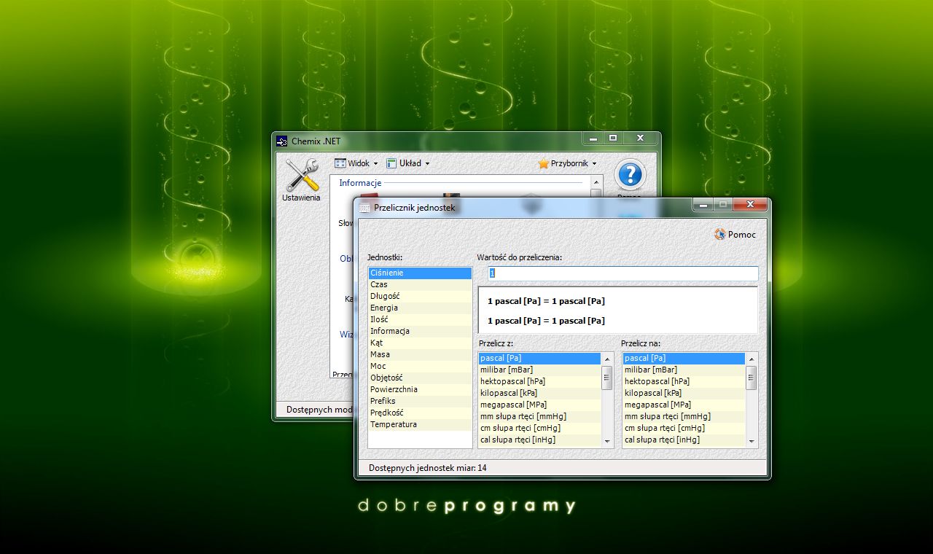
Task: Select Objętość in the Jednostki list
Action: click(420, 378)
